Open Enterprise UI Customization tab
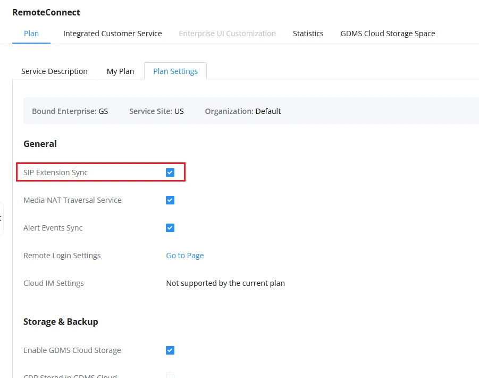479x378 pixels. pos(228,34)
